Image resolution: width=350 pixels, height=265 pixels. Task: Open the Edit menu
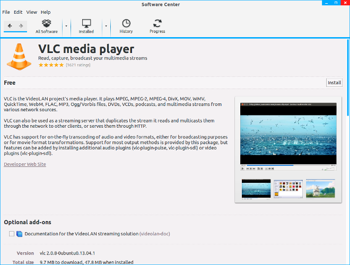click(18, 12)
